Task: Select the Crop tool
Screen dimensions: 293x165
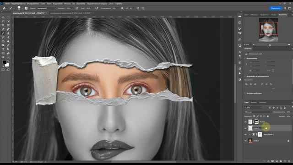Action: [x=3, y=25]
